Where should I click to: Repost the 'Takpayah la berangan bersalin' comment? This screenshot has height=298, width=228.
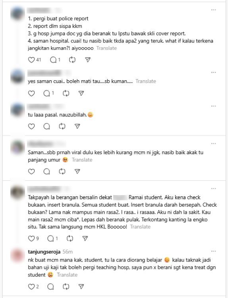[x=70, y=238]
